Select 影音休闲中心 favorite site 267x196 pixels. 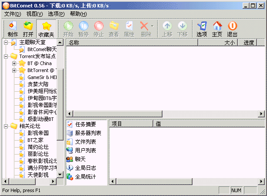coord(42,112)
